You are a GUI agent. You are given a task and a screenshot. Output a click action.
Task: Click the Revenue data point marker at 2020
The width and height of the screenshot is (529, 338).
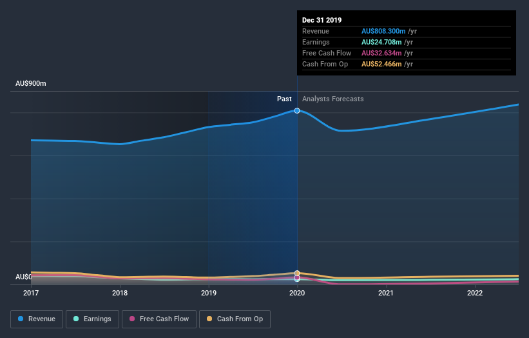(x=297, y=111)
